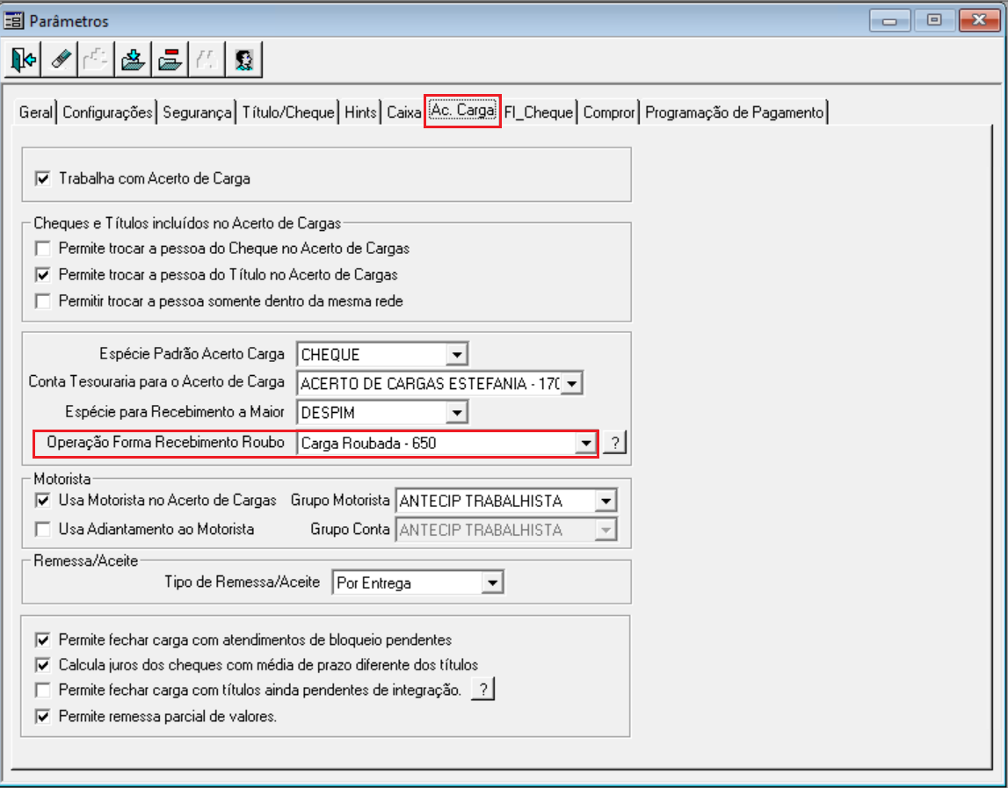Select the Ac. Carga tab
The height and width of the screenshot is (788, 1008).
click(462, 111)
